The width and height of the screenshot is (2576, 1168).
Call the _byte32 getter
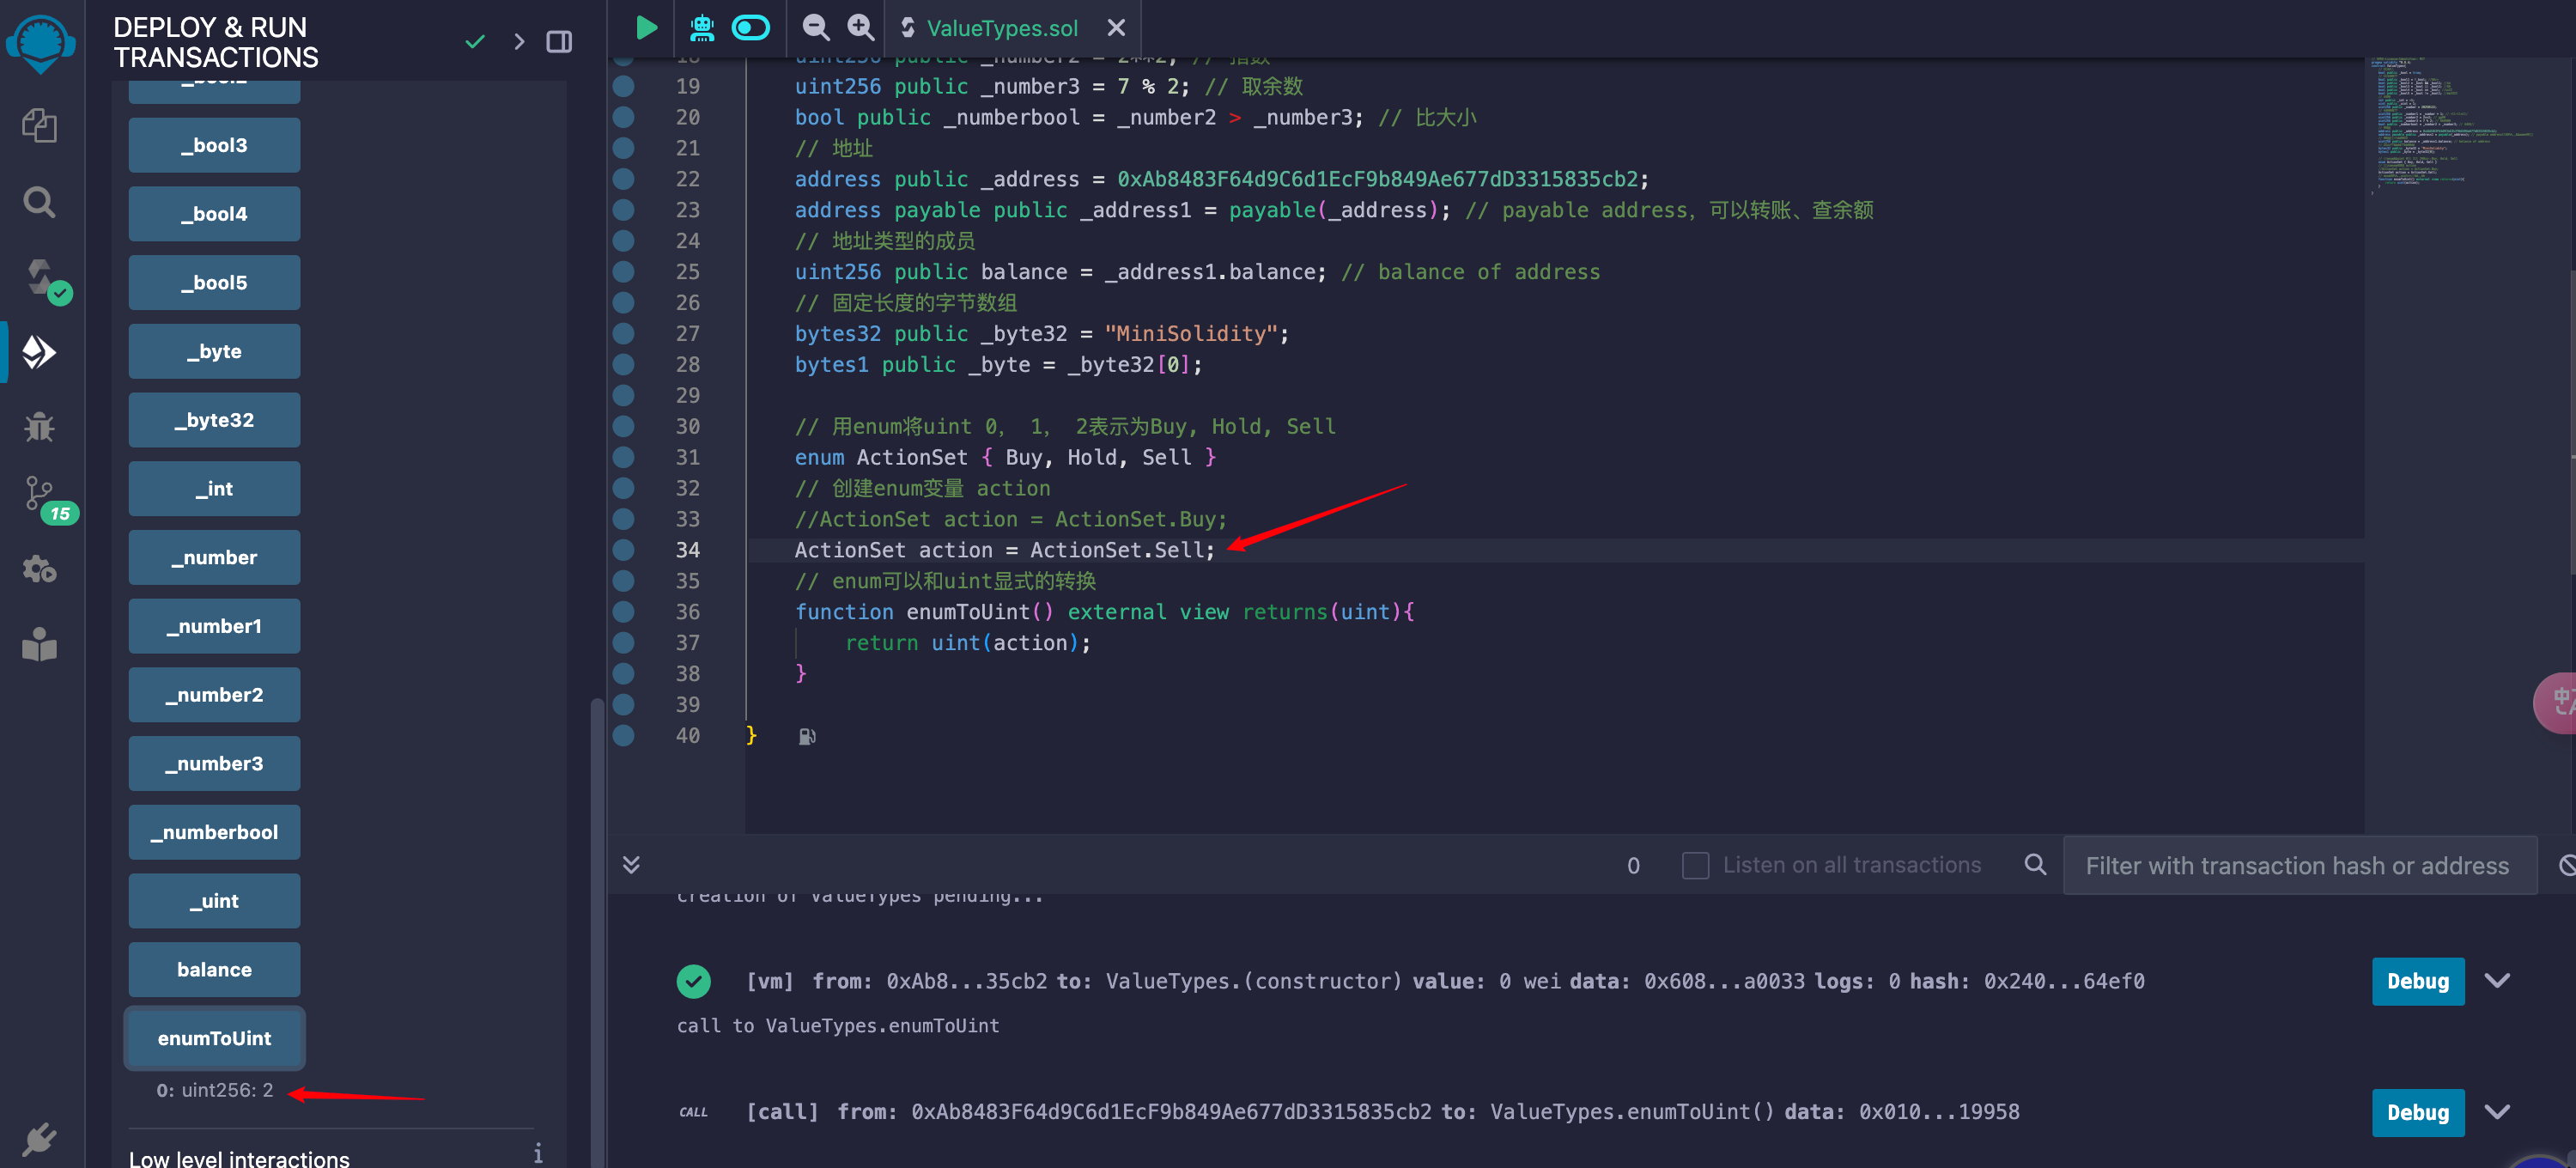[x=214, y=420]
